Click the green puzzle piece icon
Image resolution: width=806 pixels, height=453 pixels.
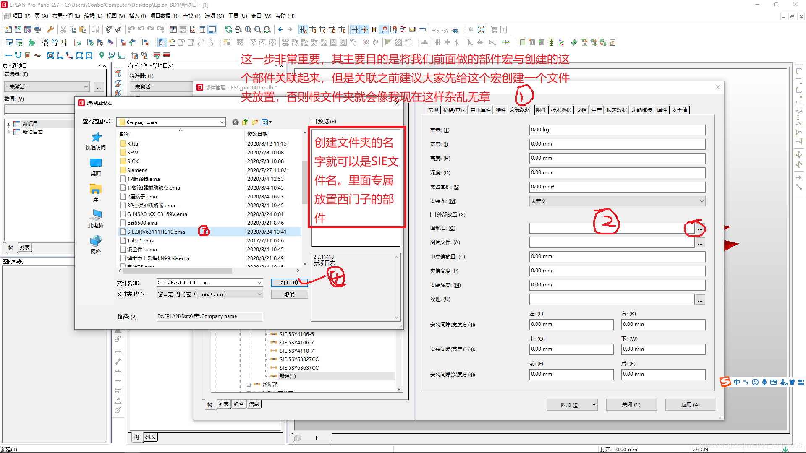coord(31,42)
